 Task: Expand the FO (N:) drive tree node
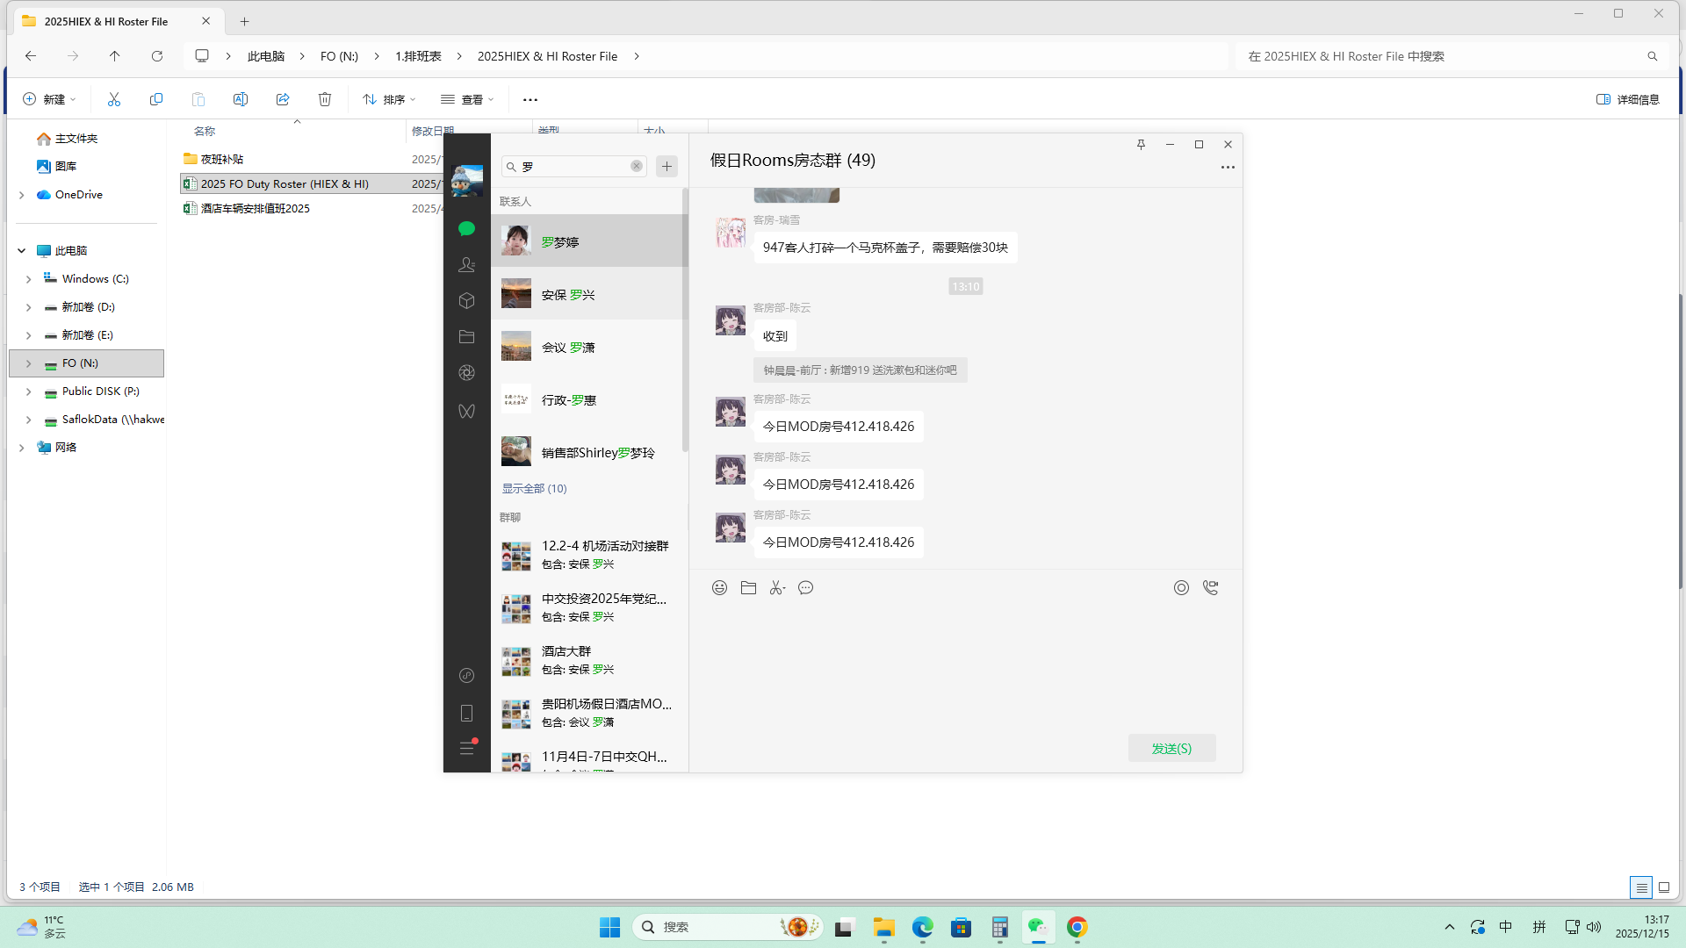tap(28, 363)
